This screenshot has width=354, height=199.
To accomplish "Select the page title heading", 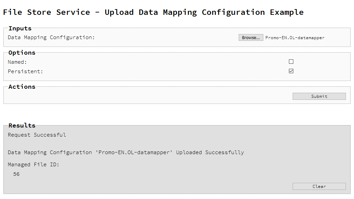I will [x=153, y=12].
